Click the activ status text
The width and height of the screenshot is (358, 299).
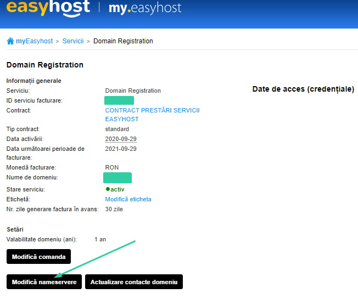118,189
